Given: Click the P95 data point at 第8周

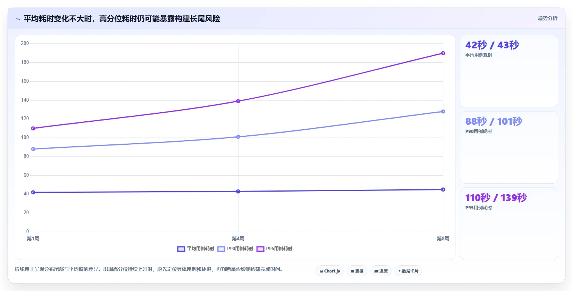Looking at the screenshot, I should (x=443, y=53).
